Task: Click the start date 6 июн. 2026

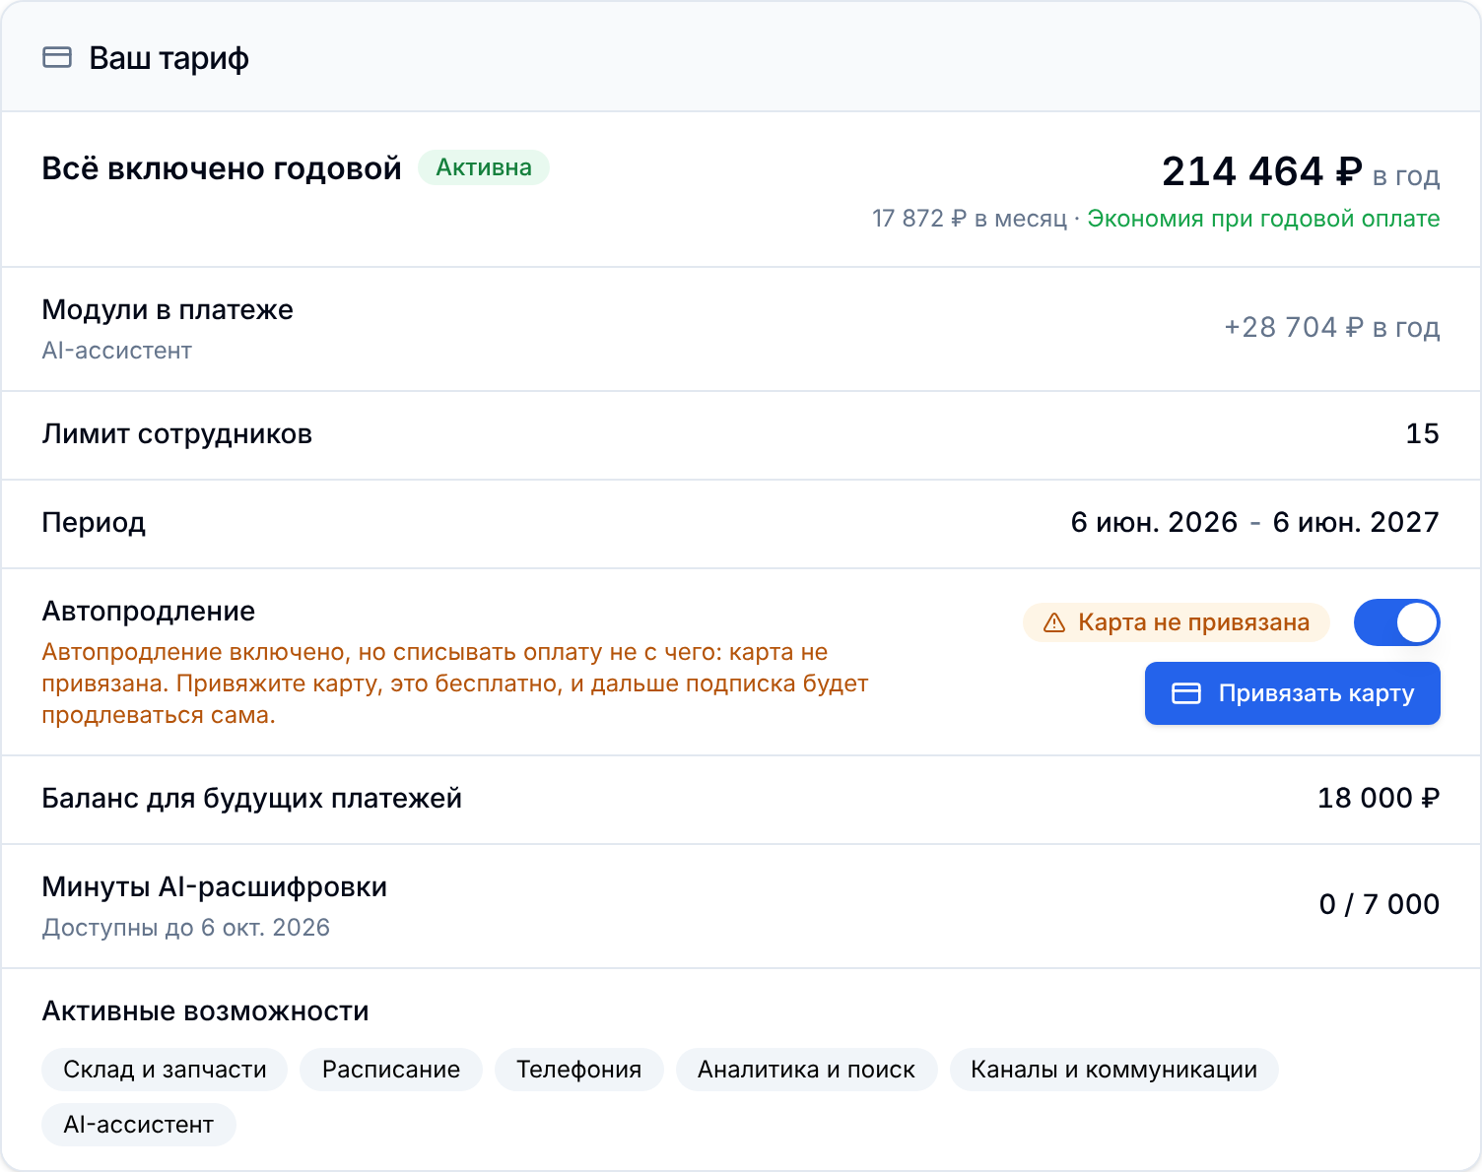Action: [x=1154, y=522]
